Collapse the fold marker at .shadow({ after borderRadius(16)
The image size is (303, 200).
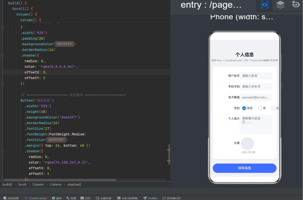click(x=3, y=56)
